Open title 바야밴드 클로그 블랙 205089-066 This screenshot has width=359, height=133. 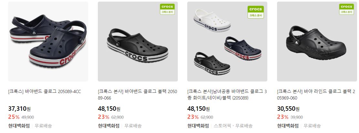[x=138, y=95]
